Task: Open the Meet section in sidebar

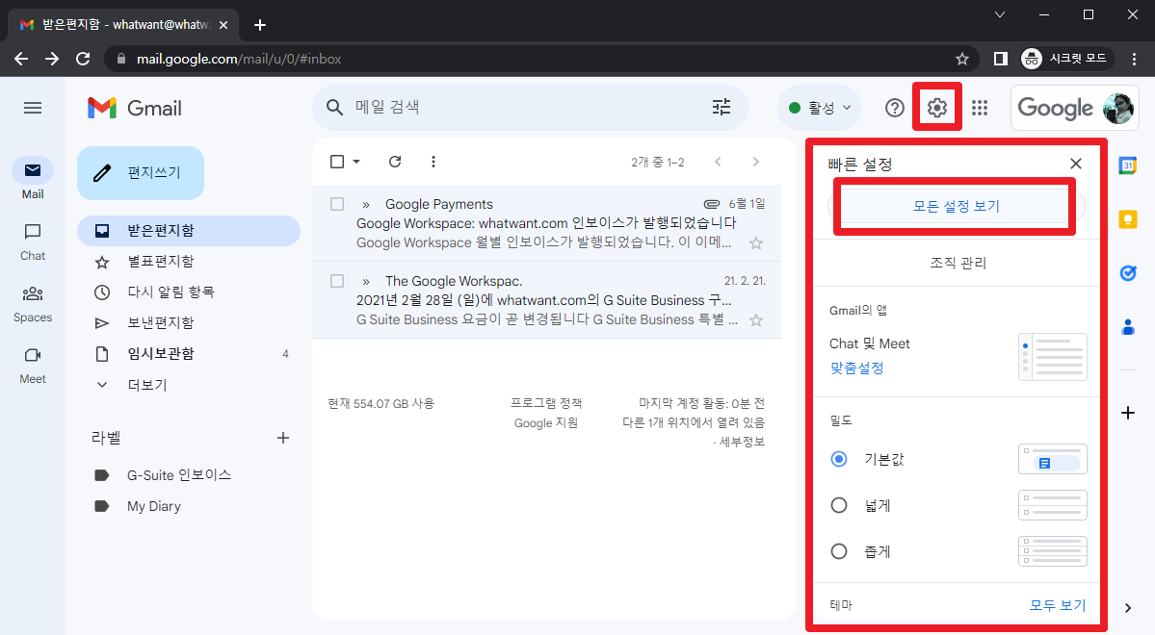Action: tap(33, 366)
